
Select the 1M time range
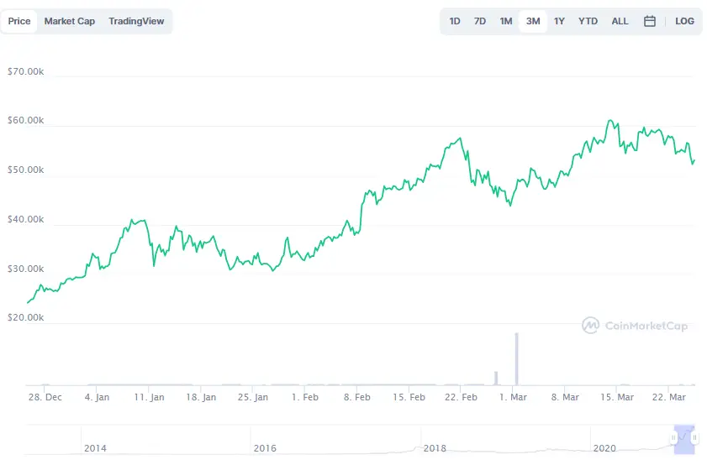(x=506, y=21)
